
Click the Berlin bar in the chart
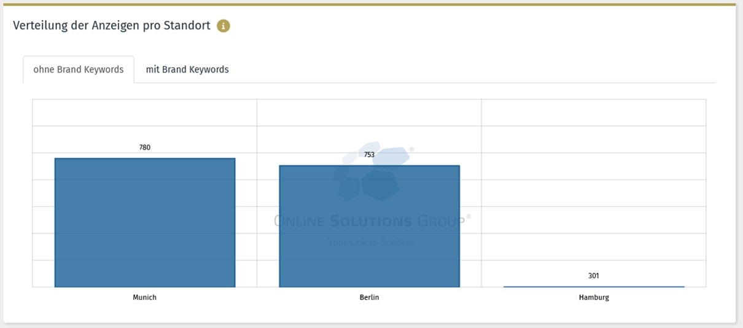point(370,226)
